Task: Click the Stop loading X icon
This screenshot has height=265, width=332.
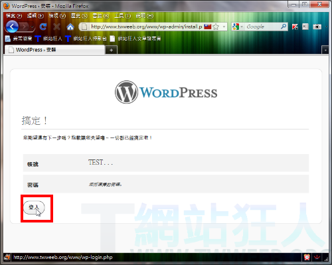Action: tap(56, 27)
